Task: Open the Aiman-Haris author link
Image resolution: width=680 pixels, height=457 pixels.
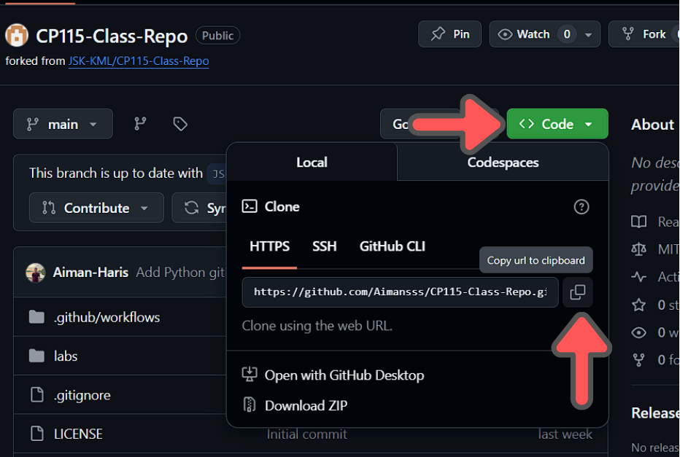Action: [x=90, y=273]
